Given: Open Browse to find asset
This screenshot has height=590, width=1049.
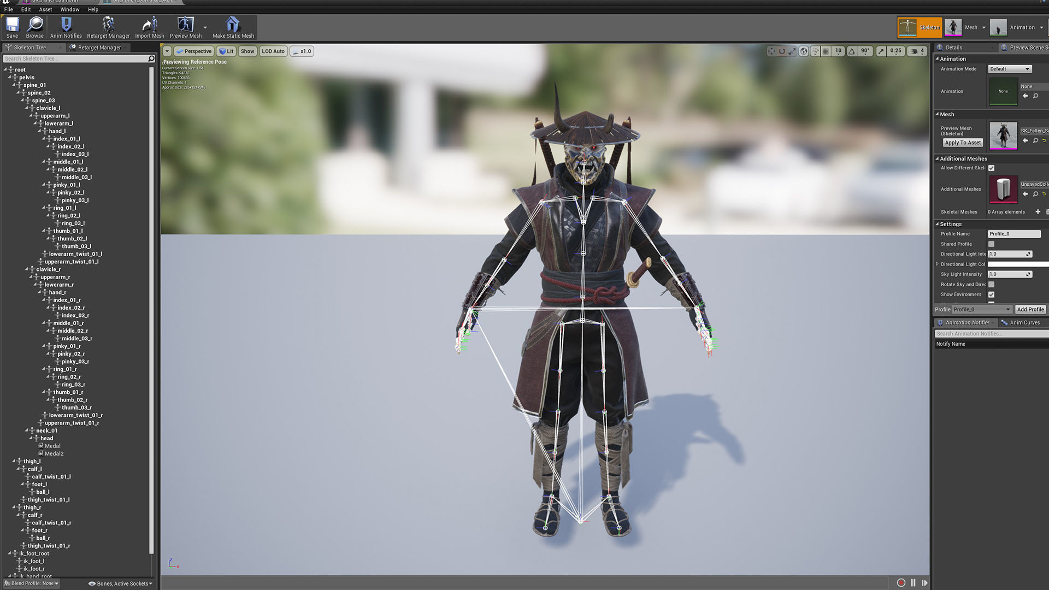Looking at the screenshot, I should point(34,27).
